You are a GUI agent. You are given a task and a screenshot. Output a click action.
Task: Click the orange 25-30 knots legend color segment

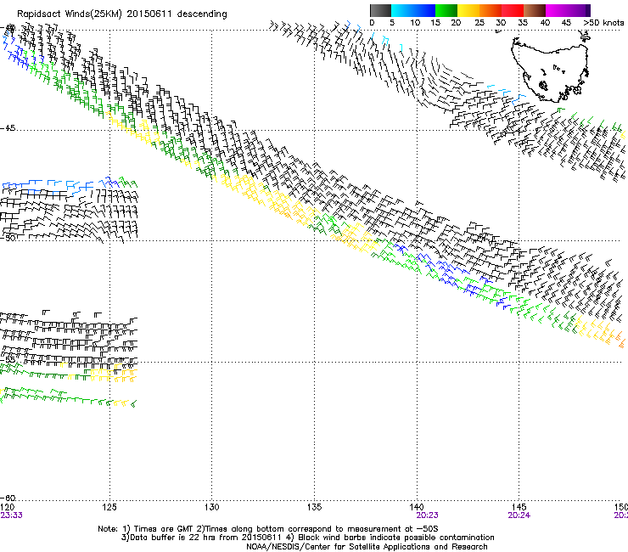[491, 10]
